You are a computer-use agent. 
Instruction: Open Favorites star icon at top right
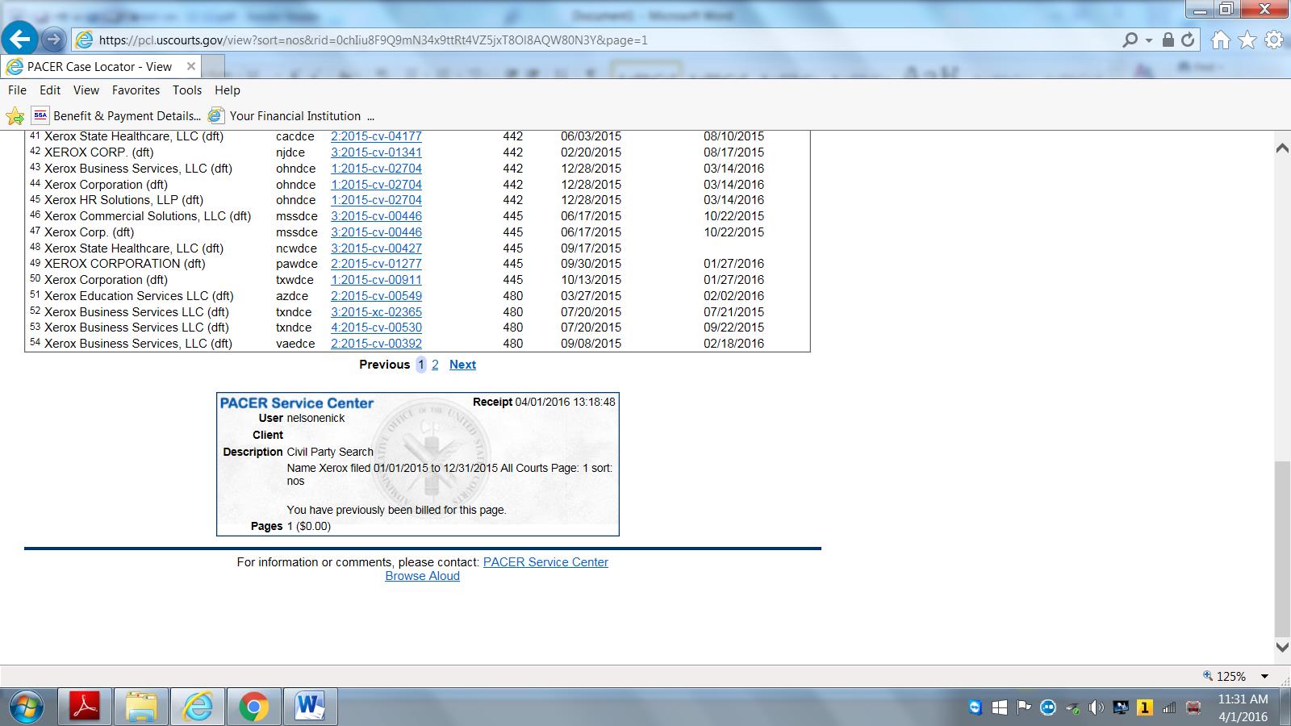[x=1247, y=40]
